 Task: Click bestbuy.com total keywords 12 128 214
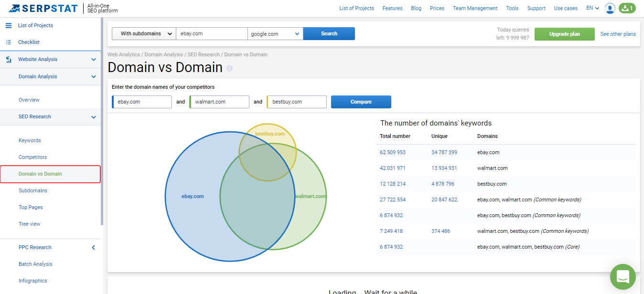pos(393,184)
